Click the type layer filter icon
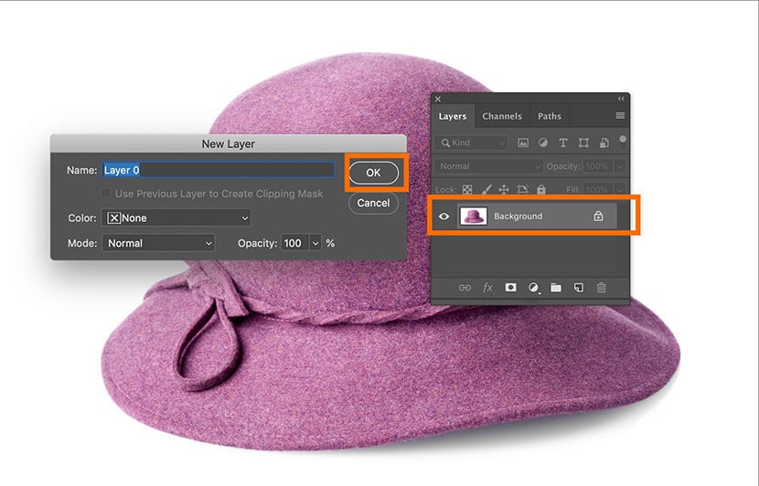 tap(562, 143)
